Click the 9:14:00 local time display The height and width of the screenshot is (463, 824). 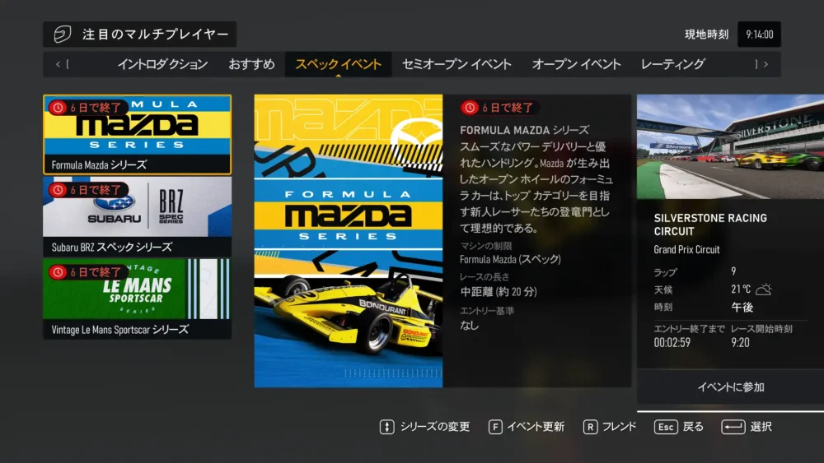tap(760, 35)
